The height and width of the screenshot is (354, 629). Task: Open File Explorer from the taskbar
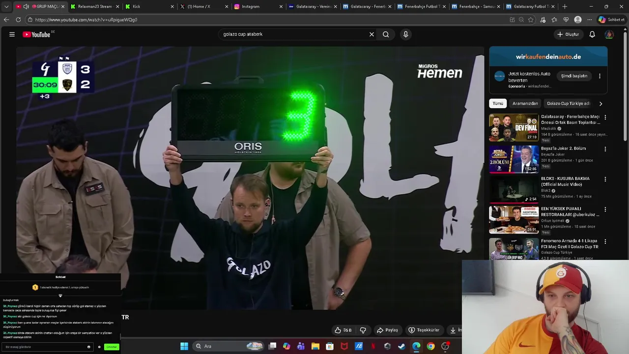point(315,346)
